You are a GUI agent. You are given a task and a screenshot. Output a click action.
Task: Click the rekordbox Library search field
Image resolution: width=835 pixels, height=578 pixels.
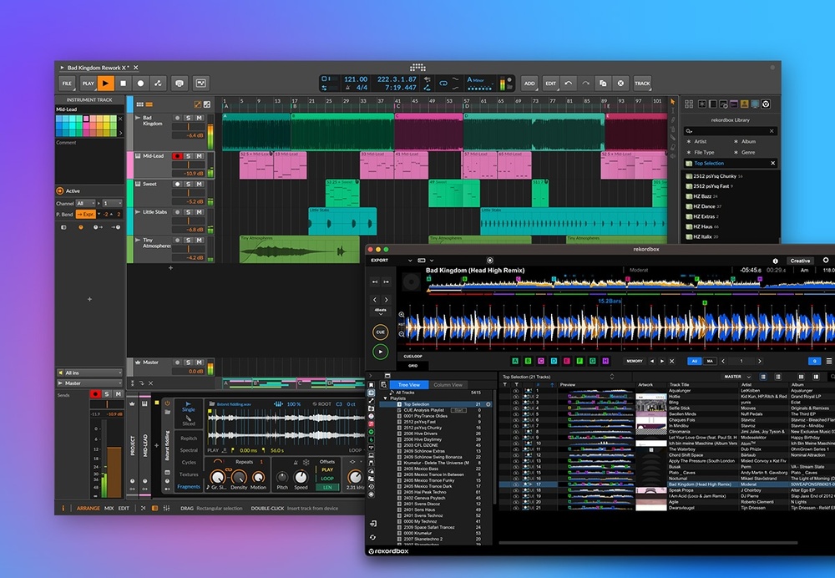tap(730, 131)
